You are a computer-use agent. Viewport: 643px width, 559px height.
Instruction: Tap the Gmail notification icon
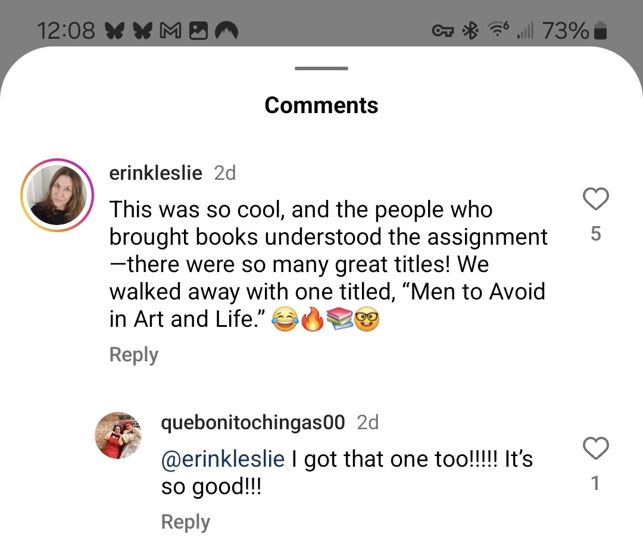pos(170,31)
